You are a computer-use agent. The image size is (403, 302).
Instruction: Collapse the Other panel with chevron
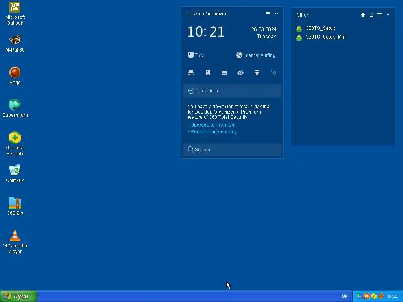[x=388, y=15]
